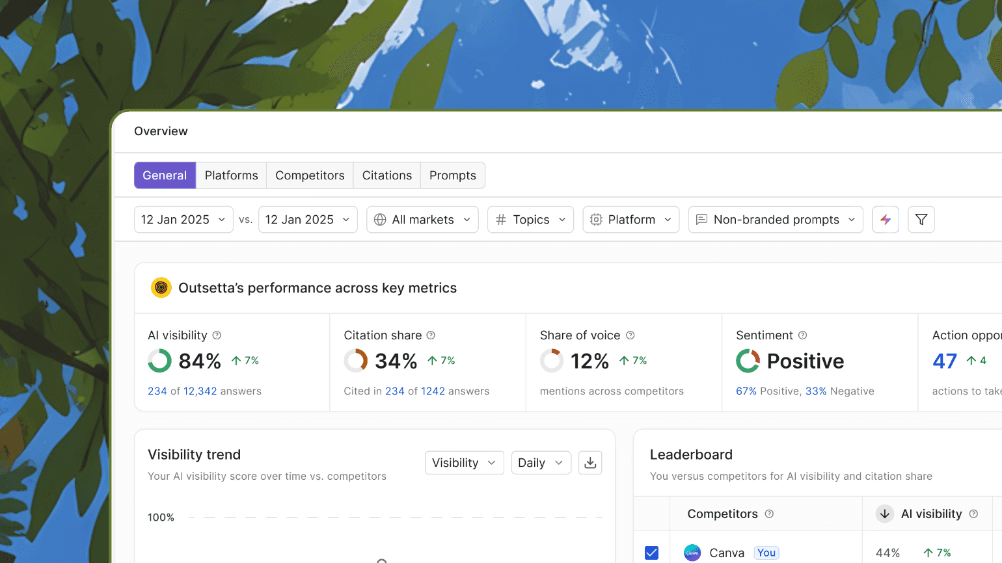Sort by AI visibility arrow icon

click(885, 514)
